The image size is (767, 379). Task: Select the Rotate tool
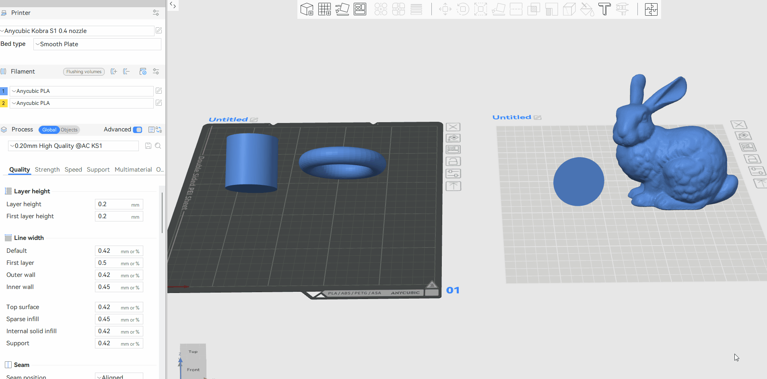pyautogui.click(x=463, y=9)
